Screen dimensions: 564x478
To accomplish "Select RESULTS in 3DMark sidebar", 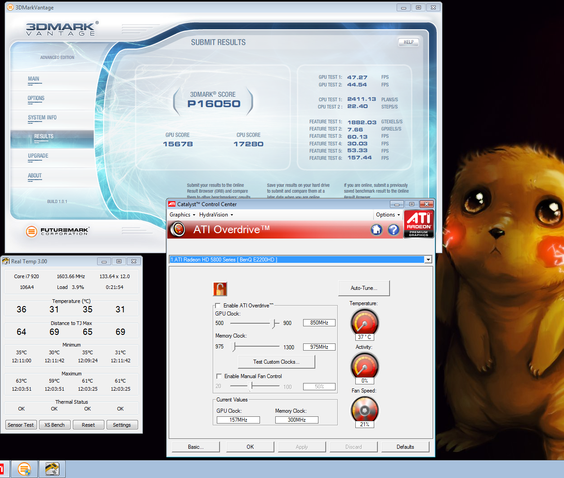I will [x=52, y=139].
